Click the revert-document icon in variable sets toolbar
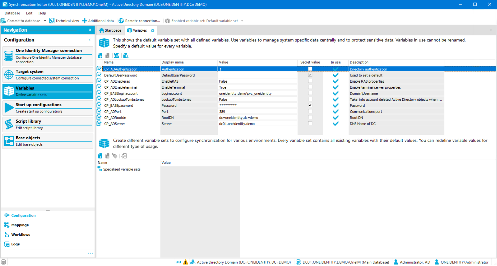 point(124,156)
